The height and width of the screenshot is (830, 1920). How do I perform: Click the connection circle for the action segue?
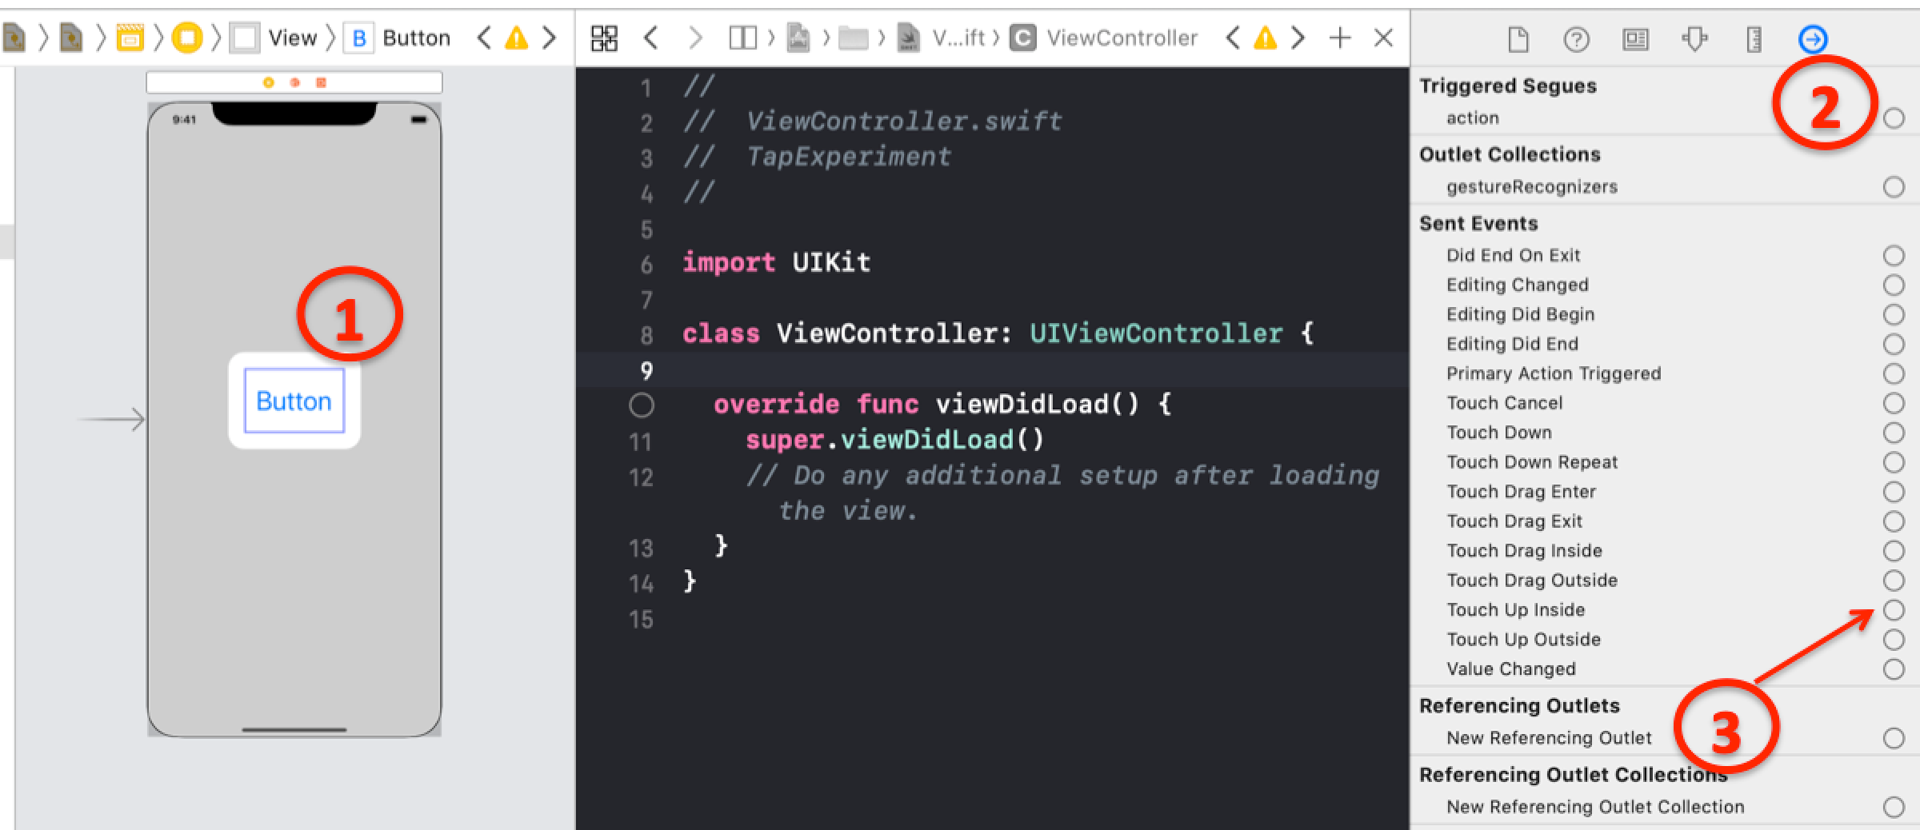(x=1894, y=118)
